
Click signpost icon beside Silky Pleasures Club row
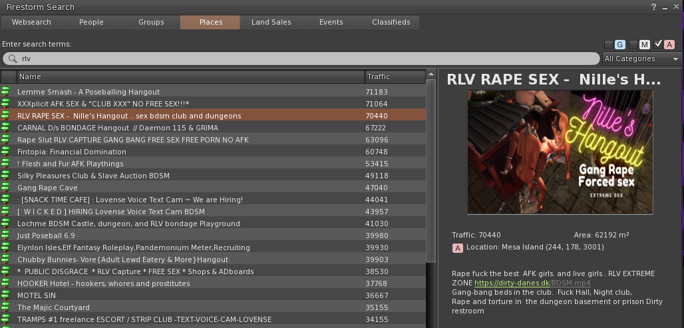[x=6, y=176]
